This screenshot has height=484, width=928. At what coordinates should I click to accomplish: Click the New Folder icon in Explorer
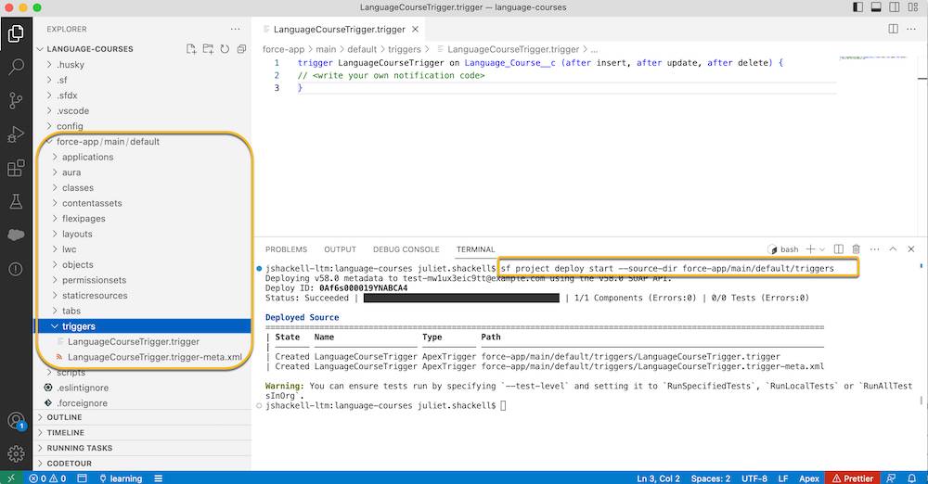tap(208, 49)
